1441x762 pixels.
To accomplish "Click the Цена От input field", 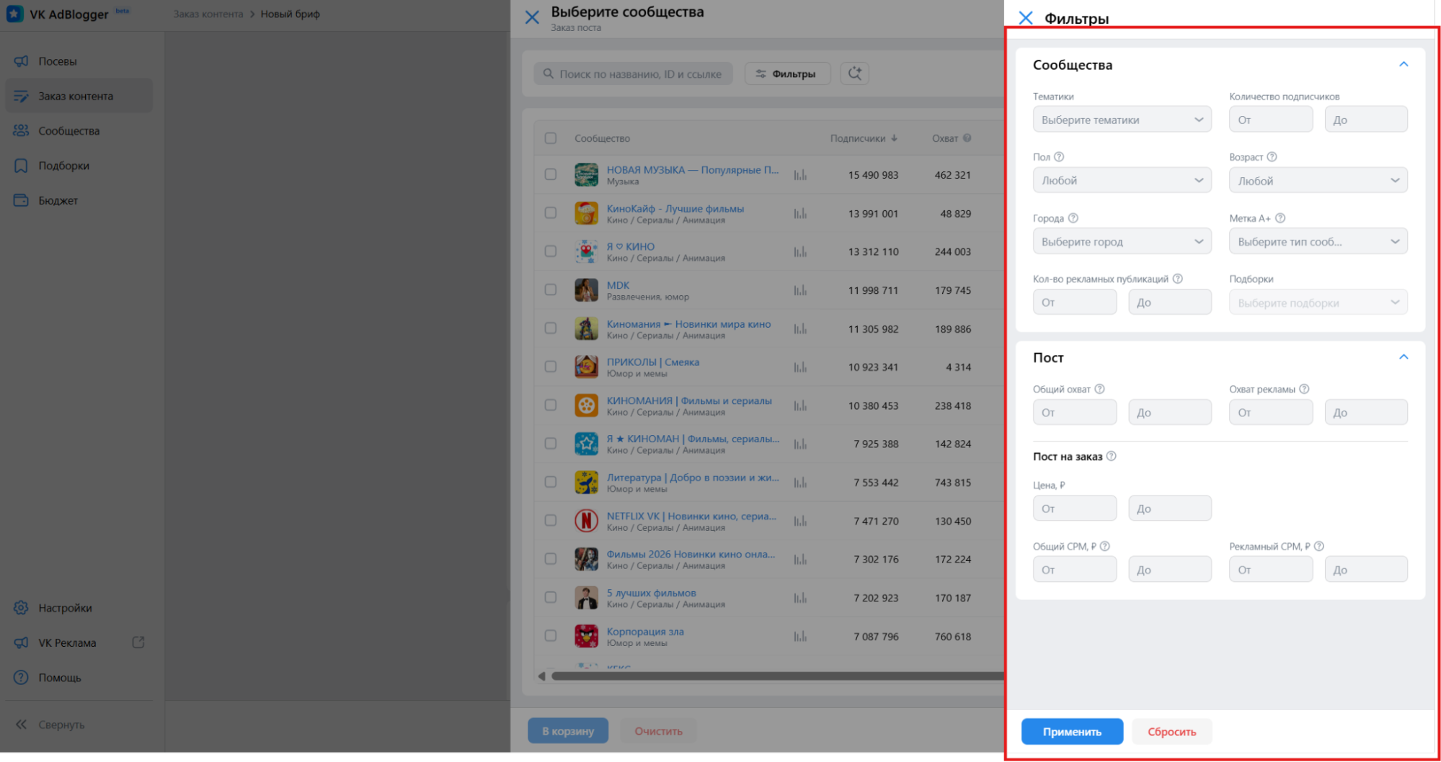I will click(x=1074, y=508).
